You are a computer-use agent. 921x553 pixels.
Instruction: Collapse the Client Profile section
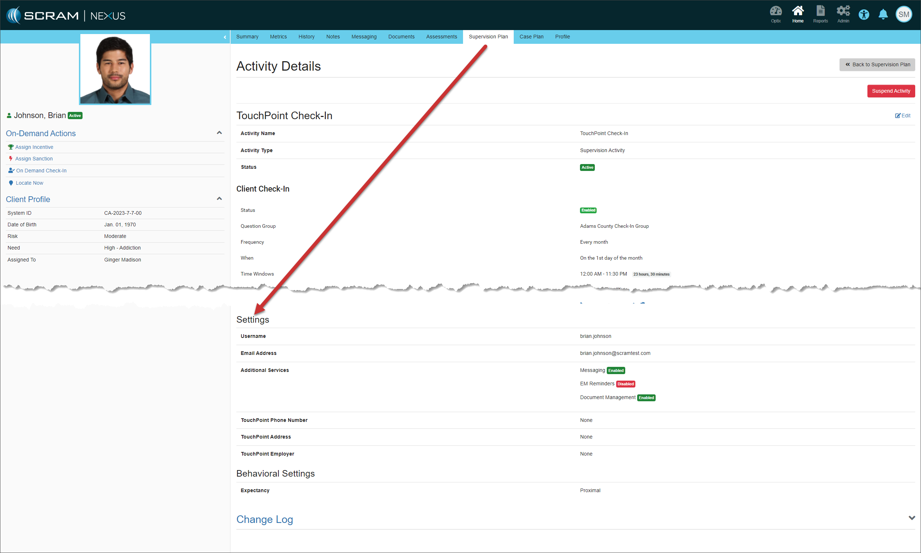(x=219, y=198)
